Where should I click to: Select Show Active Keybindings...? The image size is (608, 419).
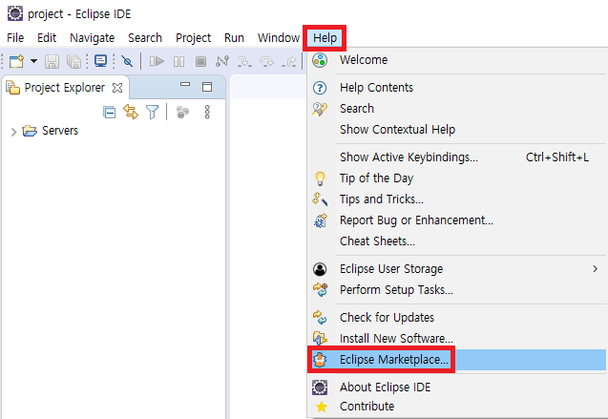coord(457,157)
